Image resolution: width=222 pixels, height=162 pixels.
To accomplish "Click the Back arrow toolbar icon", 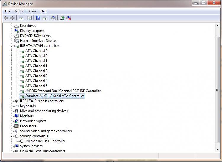I will (6, 18).
